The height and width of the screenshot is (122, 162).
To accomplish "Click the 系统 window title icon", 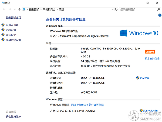I will click(3, 3).
